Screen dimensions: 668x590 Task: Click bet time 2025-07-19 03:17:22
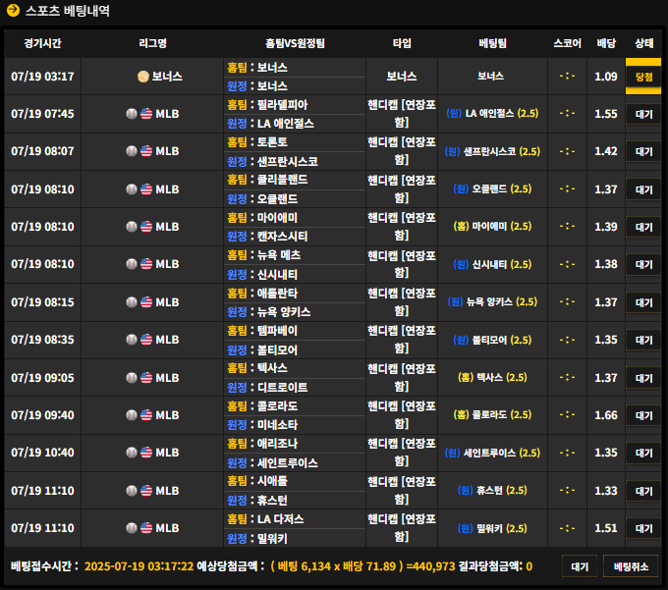click(139, 566)
